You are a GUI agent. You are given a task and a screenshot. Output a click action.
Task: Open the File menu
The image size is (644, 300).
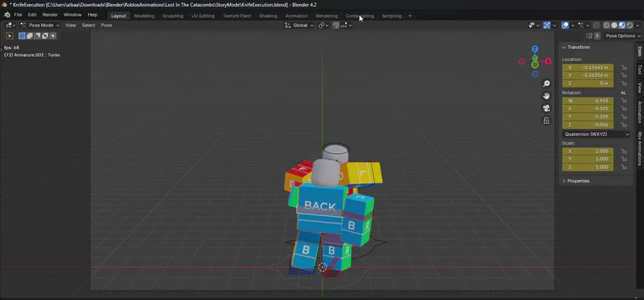(x=18, y=15)
